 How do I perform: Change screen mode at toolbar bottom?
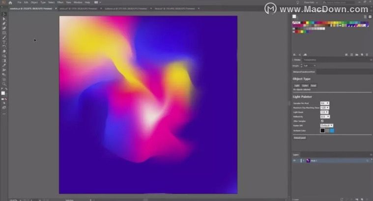click(4, 108)
